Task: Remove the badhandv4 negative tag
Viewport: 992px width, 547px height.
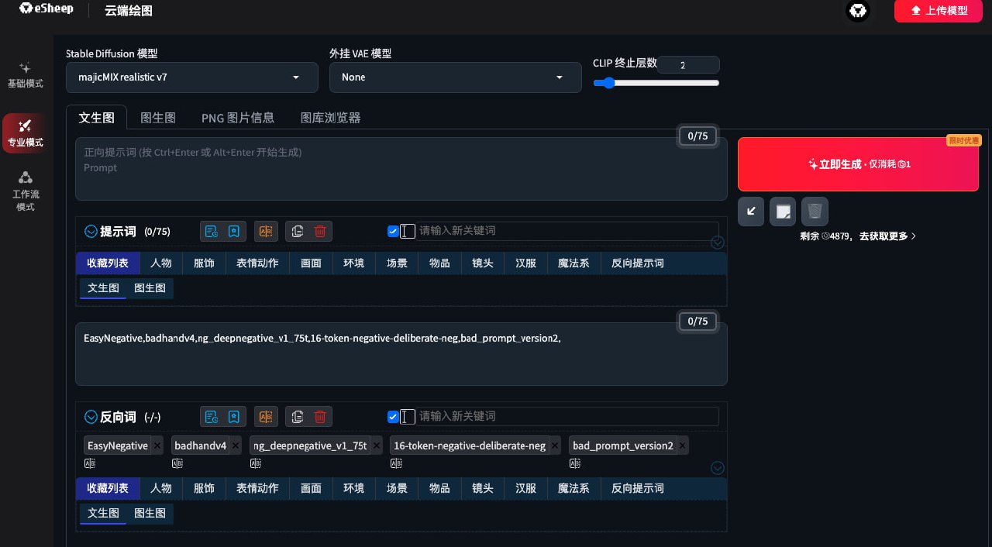Action: (x=237, y=446)
